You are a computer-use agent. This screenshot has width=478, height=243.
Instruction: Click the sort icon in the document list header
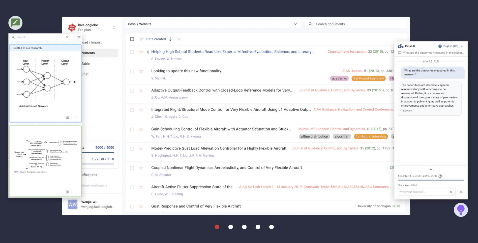pyautogui.click(x=142, y=39)
